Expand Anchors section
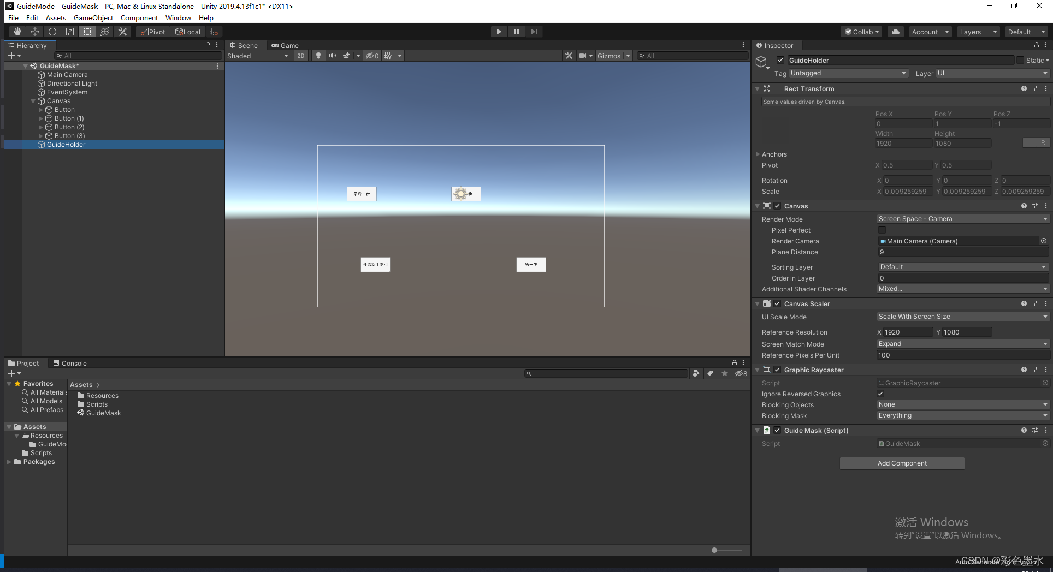The image size is (1053, 572). pos(758,154)
